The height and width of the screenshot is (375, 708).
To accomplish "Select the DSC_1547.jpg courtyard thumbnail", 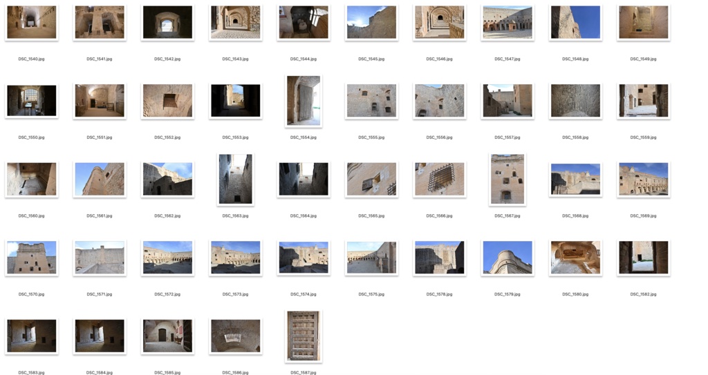I will click(x=507, y=22).
